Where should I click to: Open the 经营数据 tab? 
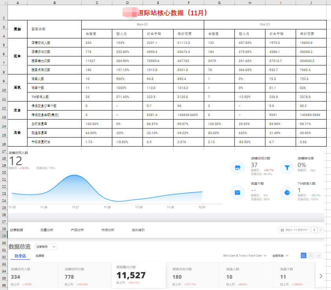coord(16,230)
